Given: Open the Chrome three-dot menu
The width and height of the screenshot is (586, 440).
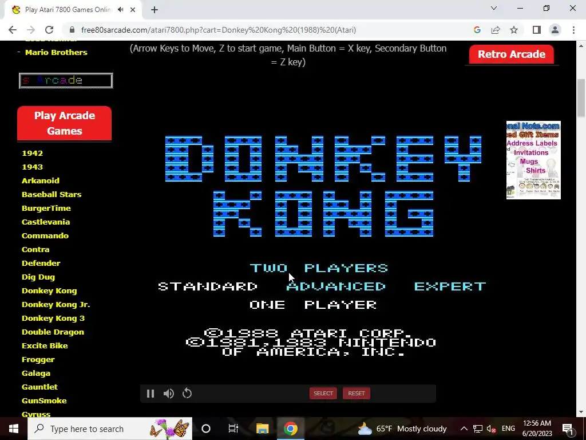Looking at the screenshot, I should [573, 30].
